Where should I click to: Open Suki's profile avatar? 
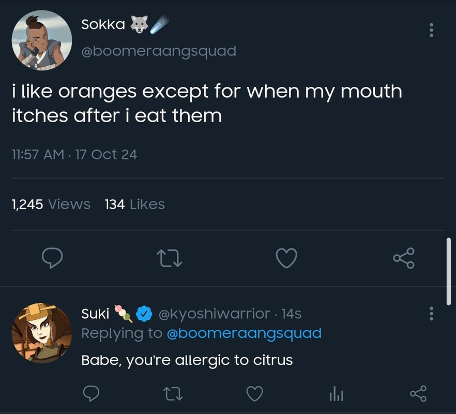point(42,333)
